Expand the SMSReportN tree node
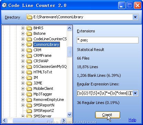This screenshot has height=125, width=143. pyautogui.click(x=23, y=105)
